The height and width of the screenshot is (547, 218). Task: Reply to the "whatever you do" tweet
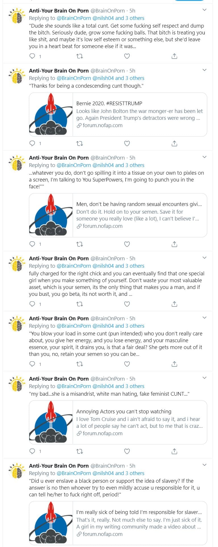pyautogui.click(x=33, y=244)
